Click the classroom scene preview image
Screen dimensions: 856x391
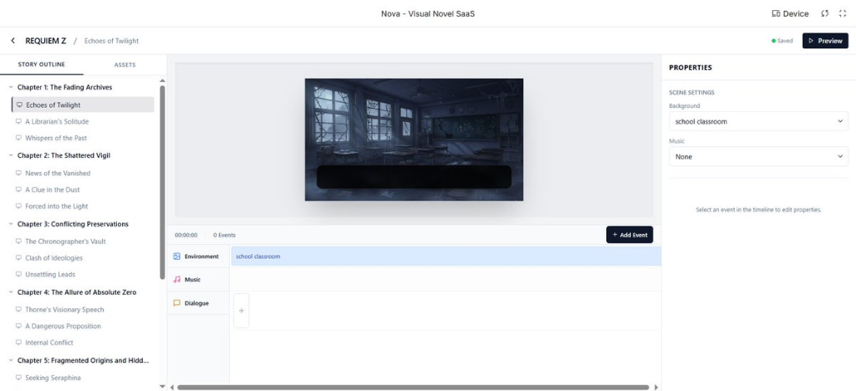414,140
